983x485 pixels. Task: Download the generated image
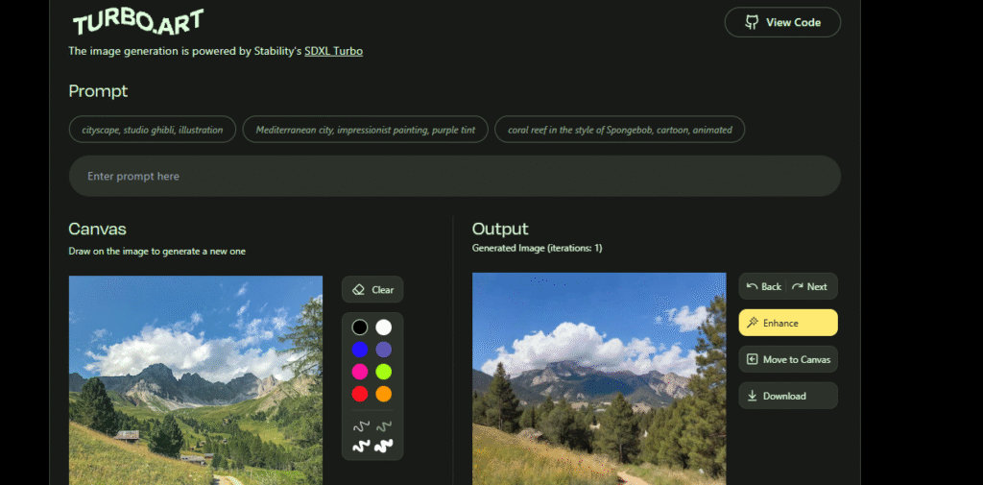pos(788,396)
